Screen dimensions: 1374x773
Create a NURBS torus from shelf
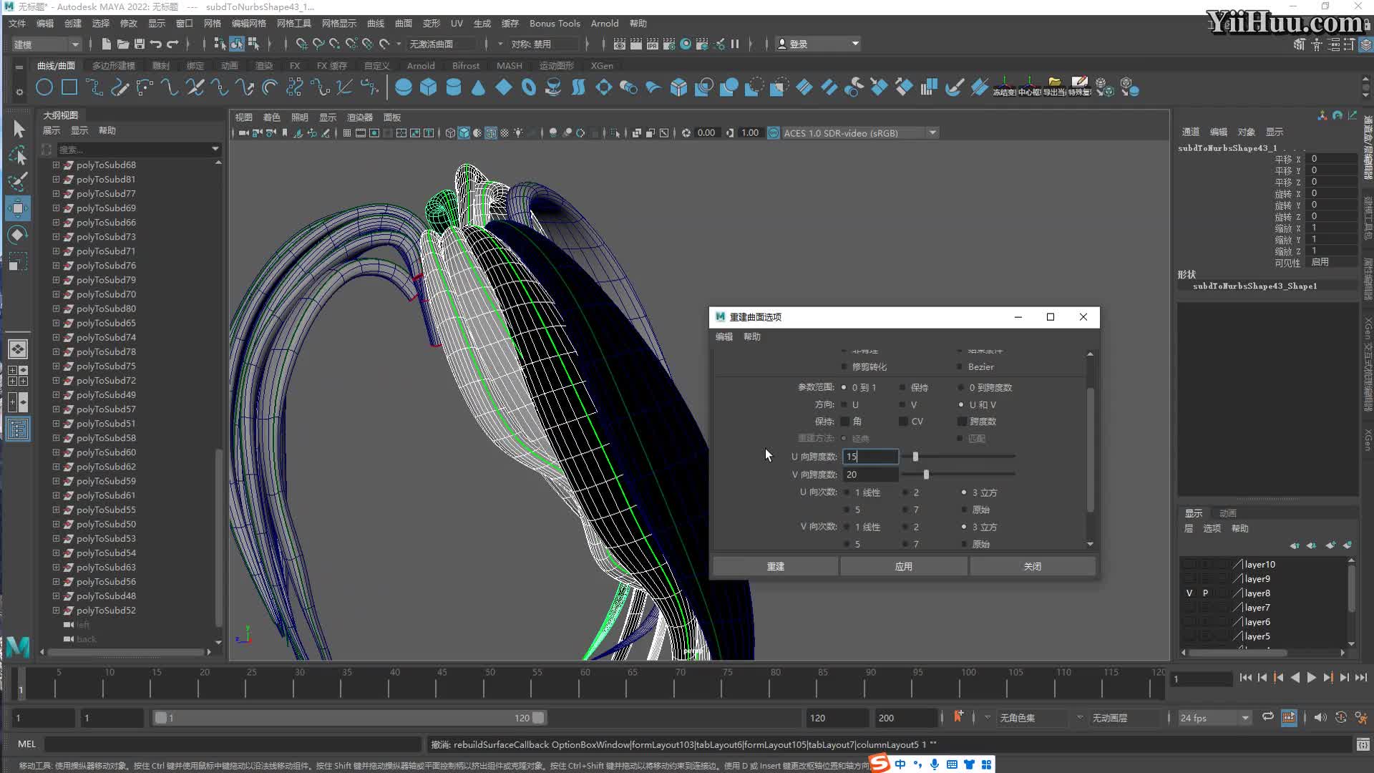click(529, 88)
